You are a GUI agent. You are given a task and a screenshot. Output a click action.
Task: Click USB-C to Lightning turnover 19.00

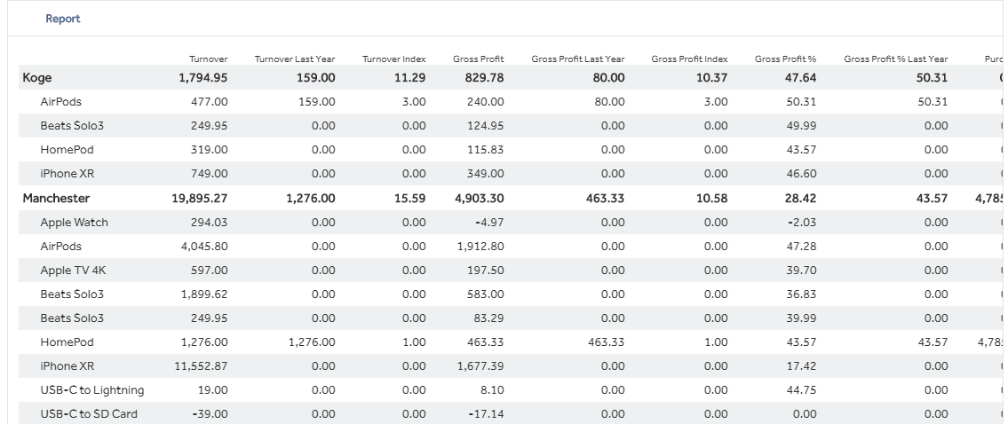point(213,390)
